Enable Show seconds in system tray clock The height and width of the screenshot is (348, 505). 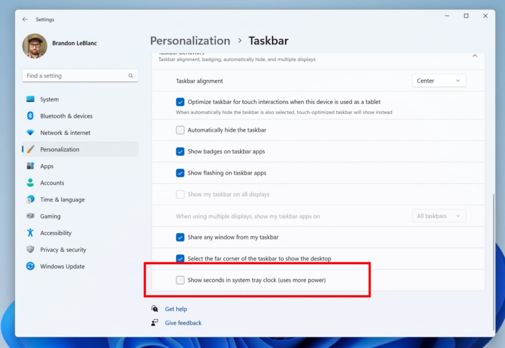click(x=180, y=280)
